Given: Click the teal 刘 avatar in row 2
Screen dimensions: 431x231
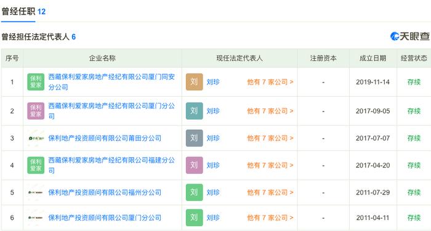Looking at the screenshot, I should pos(195,111).
